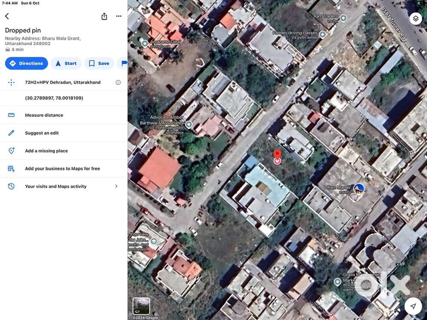Open the map layers switcher

(415, 19)
